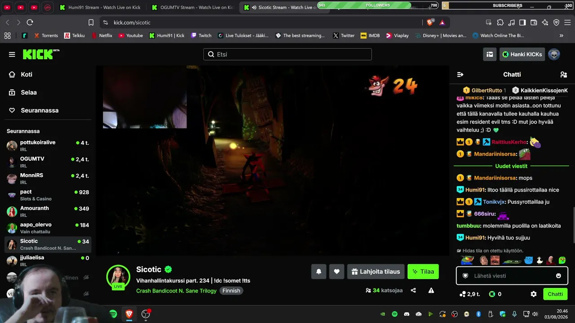This screenshot has width=575, height=323.
Task: Click the Hanki KICKs button
Action: (522, 54)
